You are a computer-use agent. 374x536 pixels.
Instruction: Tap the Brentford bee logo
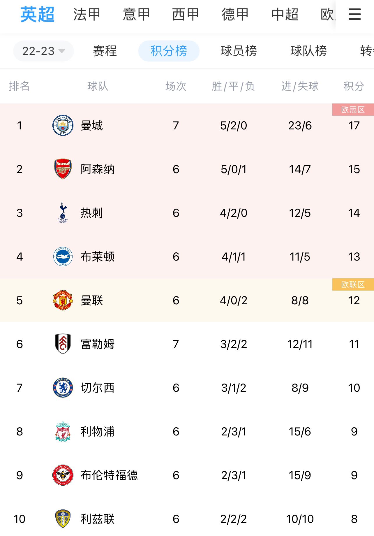pyautogui.click(x=63, y=475)
